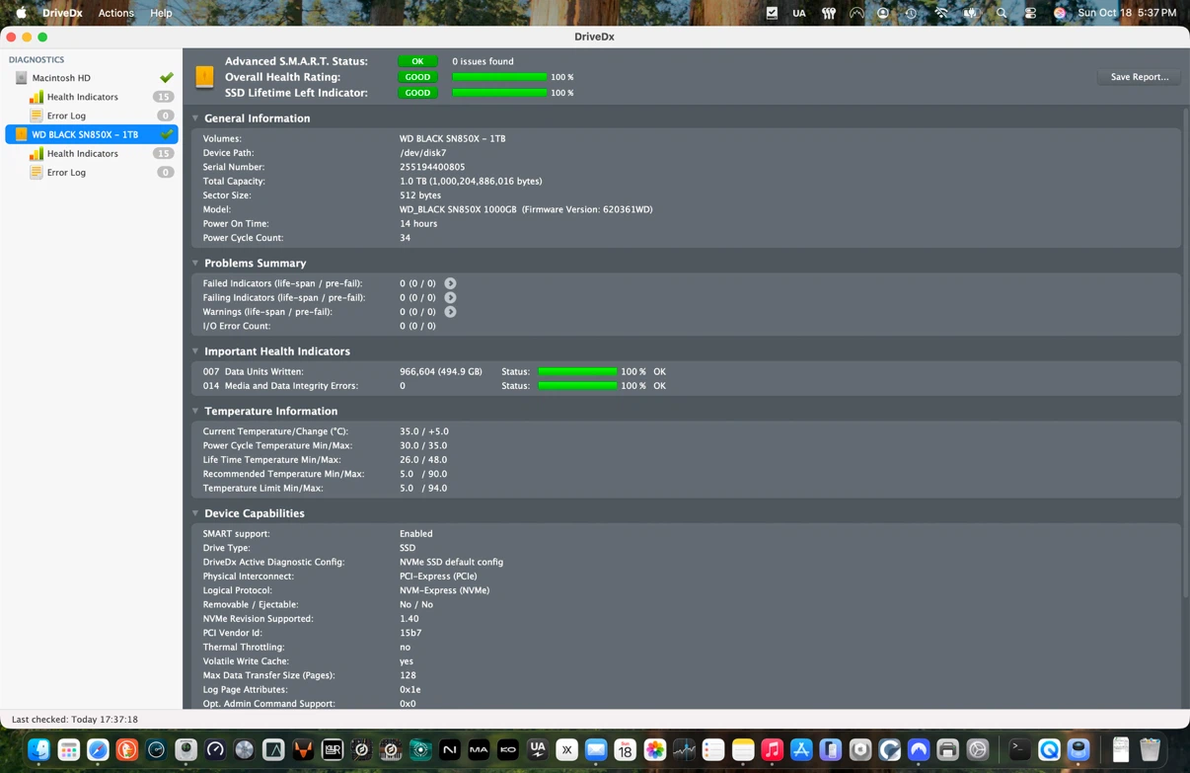Open Finder from the Dock

(39, 750)
